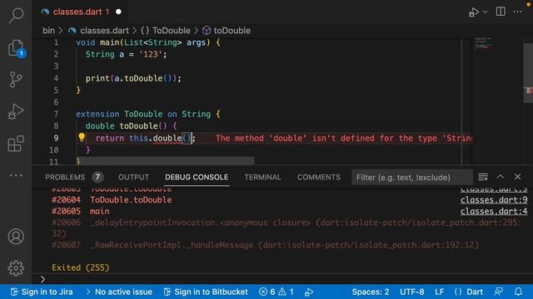Open the Extensions view
Image resolution: width=533 pixels, height=299 pixels.
(16, 143)
